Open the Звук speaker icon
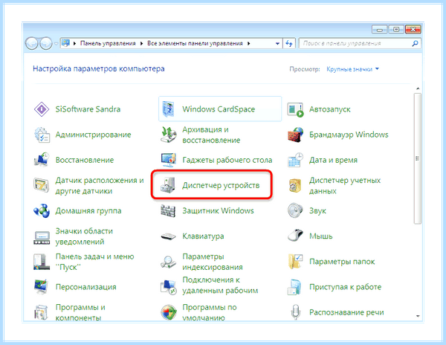446x345 pixels. pyautogui.click(x=295, y=210)
